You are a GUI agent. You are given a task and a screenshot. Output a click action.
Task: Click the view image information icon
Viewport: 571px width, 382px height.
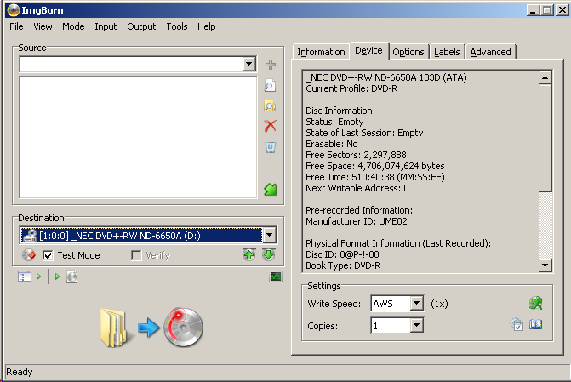[25, 277]
